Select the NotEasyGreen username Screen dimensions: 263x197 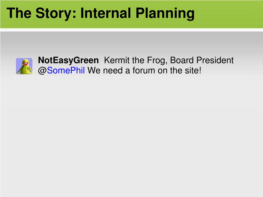68,60
